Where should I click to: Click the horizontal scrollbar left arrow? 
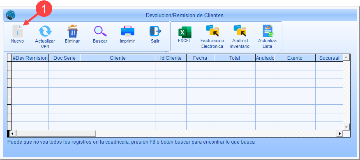[13, 133]
